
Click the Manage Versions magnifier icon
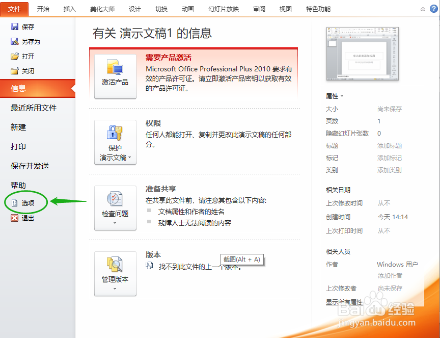(115, 265)
